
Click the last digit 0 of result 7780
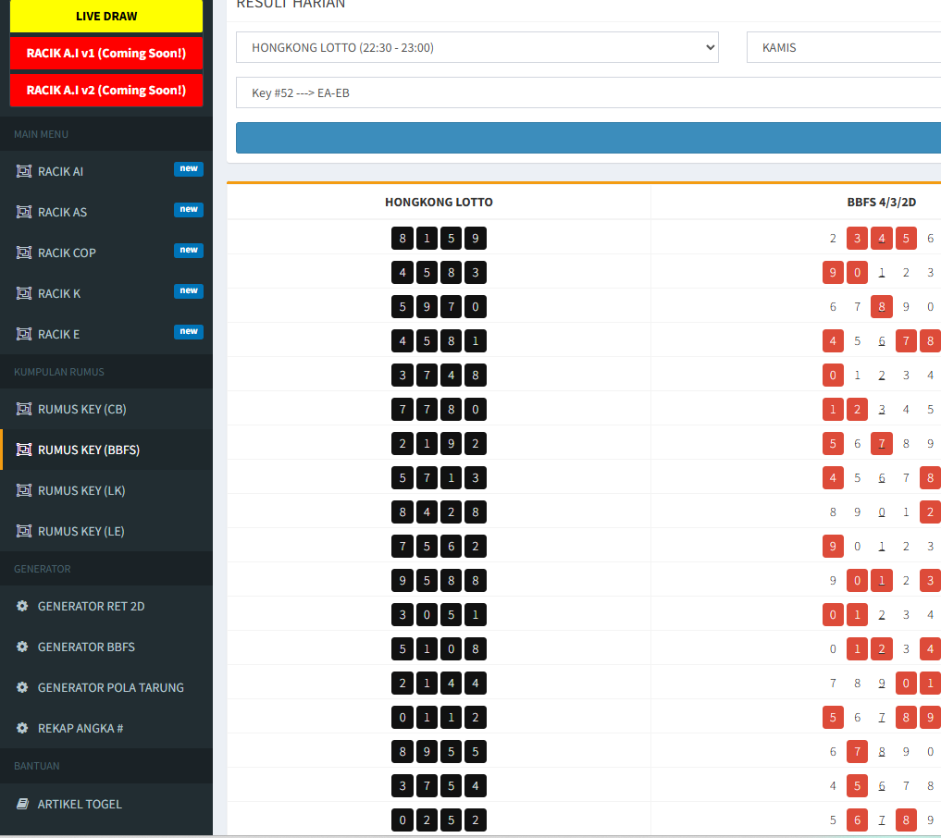click(476, 409)
